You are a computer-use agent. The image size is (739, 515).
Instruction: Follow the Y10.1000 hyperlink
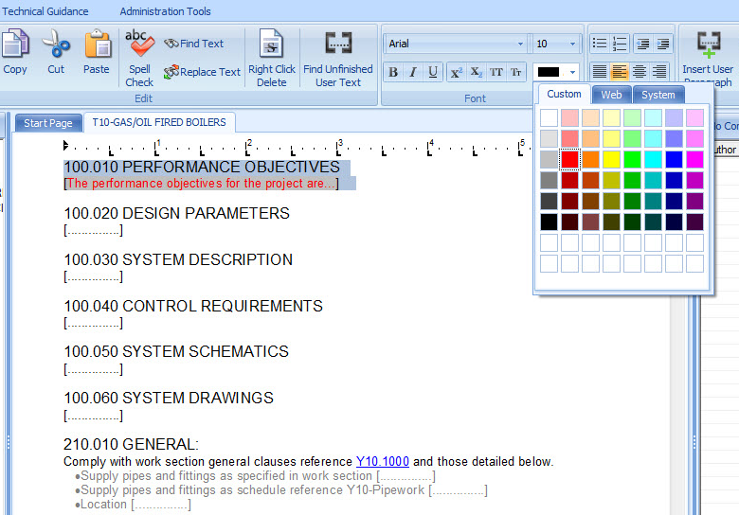point(382,461)
